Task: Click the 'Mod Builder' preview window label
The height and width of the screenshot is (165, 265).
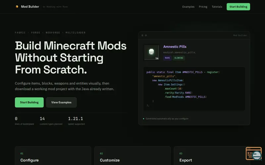Action: 240,35
